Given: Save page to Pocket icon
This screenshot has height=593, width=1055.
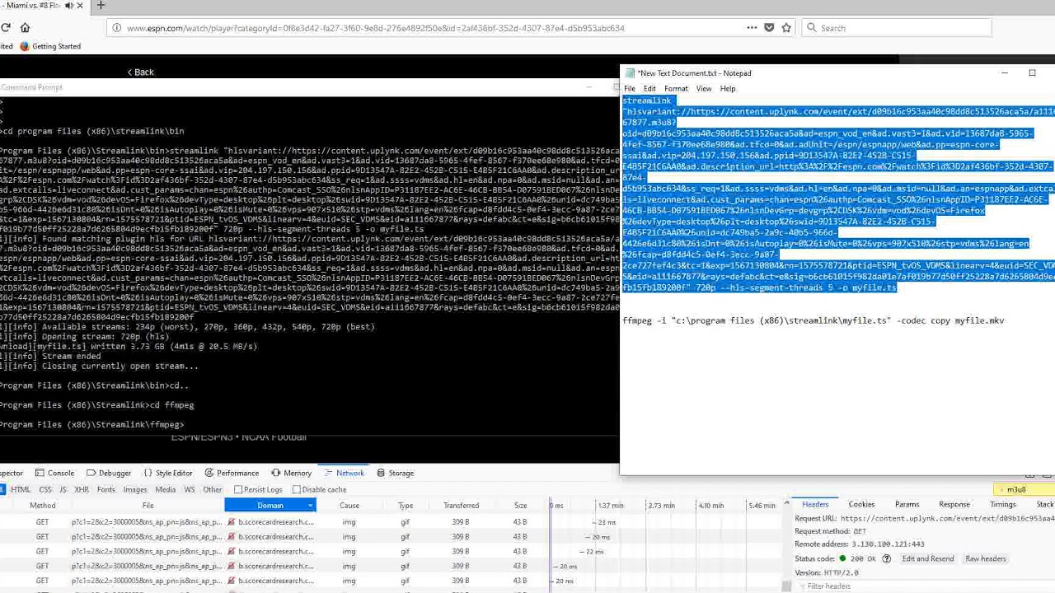Looking at the screenshot, I should tap(769, 28).
